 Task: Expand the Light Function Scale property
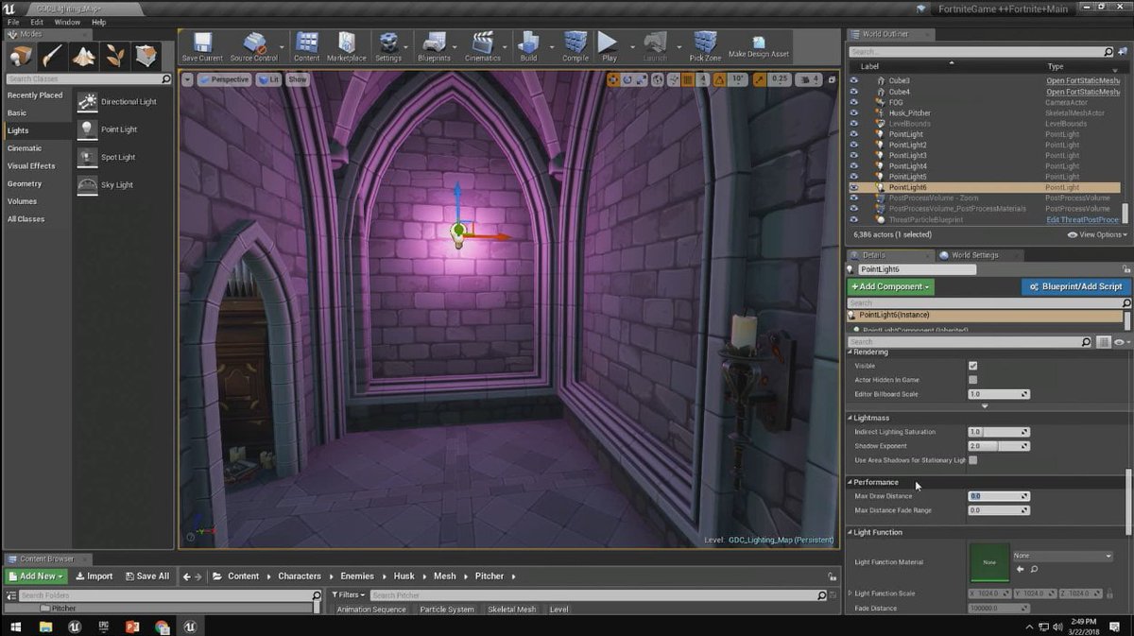850,593
